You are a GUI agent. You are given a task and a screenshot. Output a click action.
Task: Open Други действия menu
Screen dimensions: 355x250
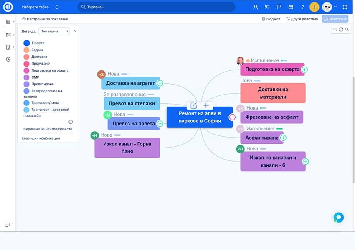tap(302, 19)
